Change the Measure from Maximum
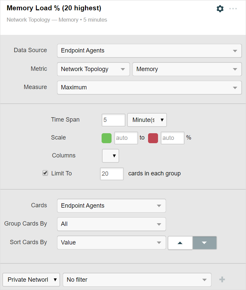Image resolution: width=246 pixels, height=290 pixels. (149, 88)
